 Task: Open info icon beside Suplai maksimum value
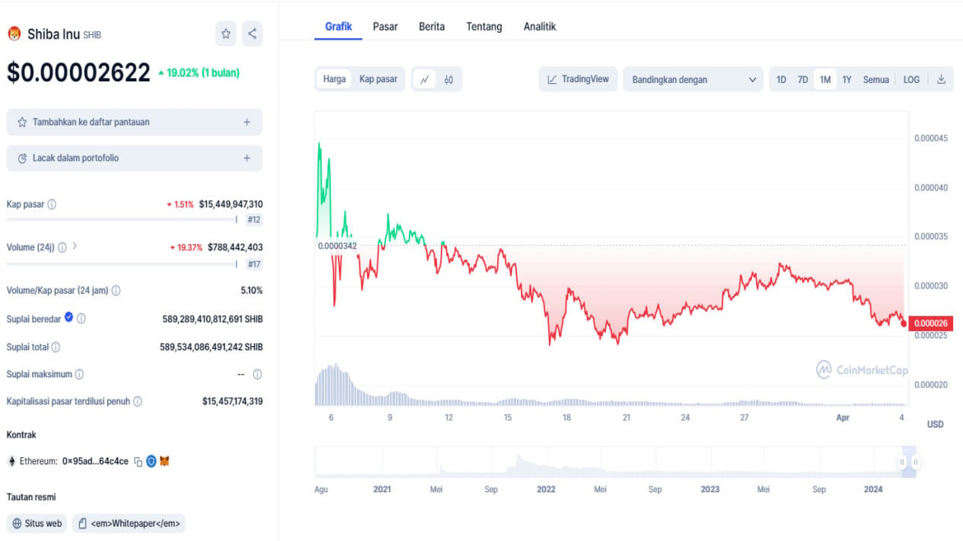pyautogui.click(x=257, y=374)
